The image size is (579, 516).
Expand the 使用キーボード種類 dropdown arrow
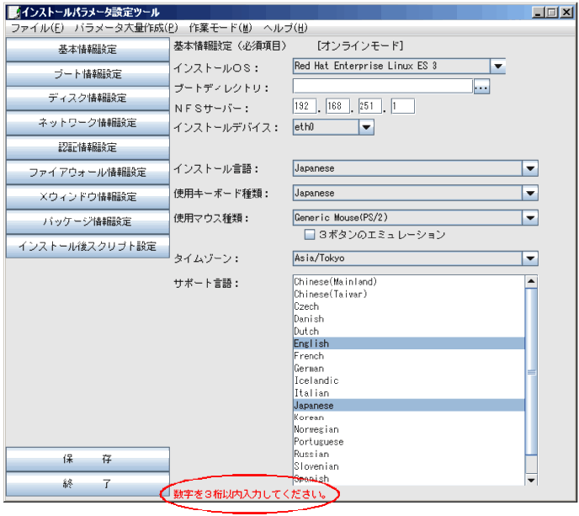pos(530,193)
